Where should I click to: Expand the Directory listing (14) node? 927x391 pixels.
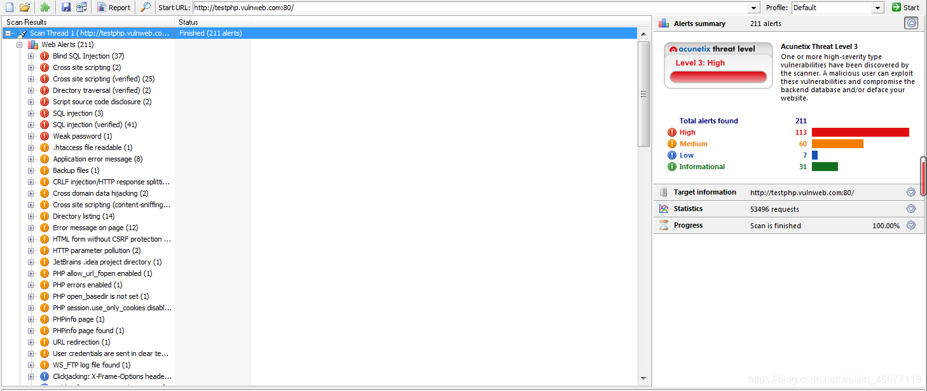31,216
